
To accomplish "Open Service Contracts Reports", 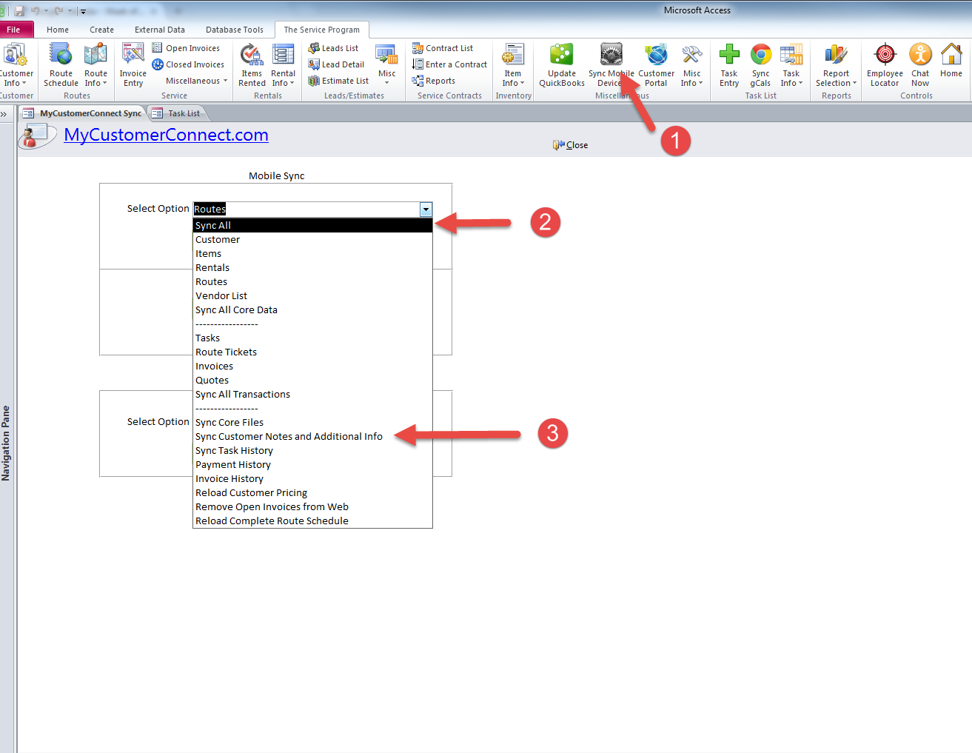I will click(x=434, y=81).
